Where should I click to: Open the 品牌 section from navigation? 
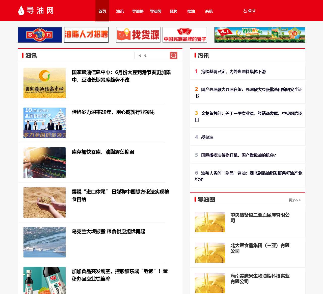coord(173,11)
